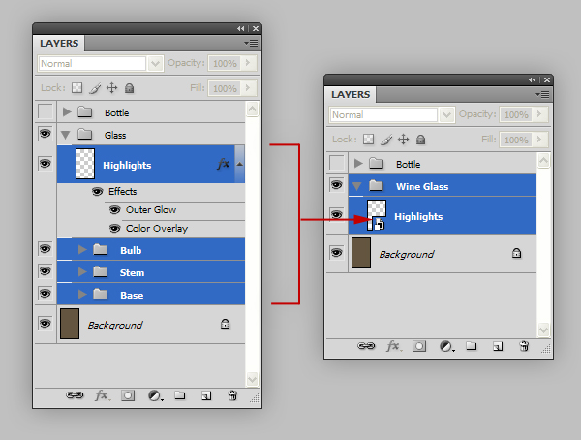This screenshot has height=440, width=581.
Task: Expand the Stem group
Action: [82, 272]
